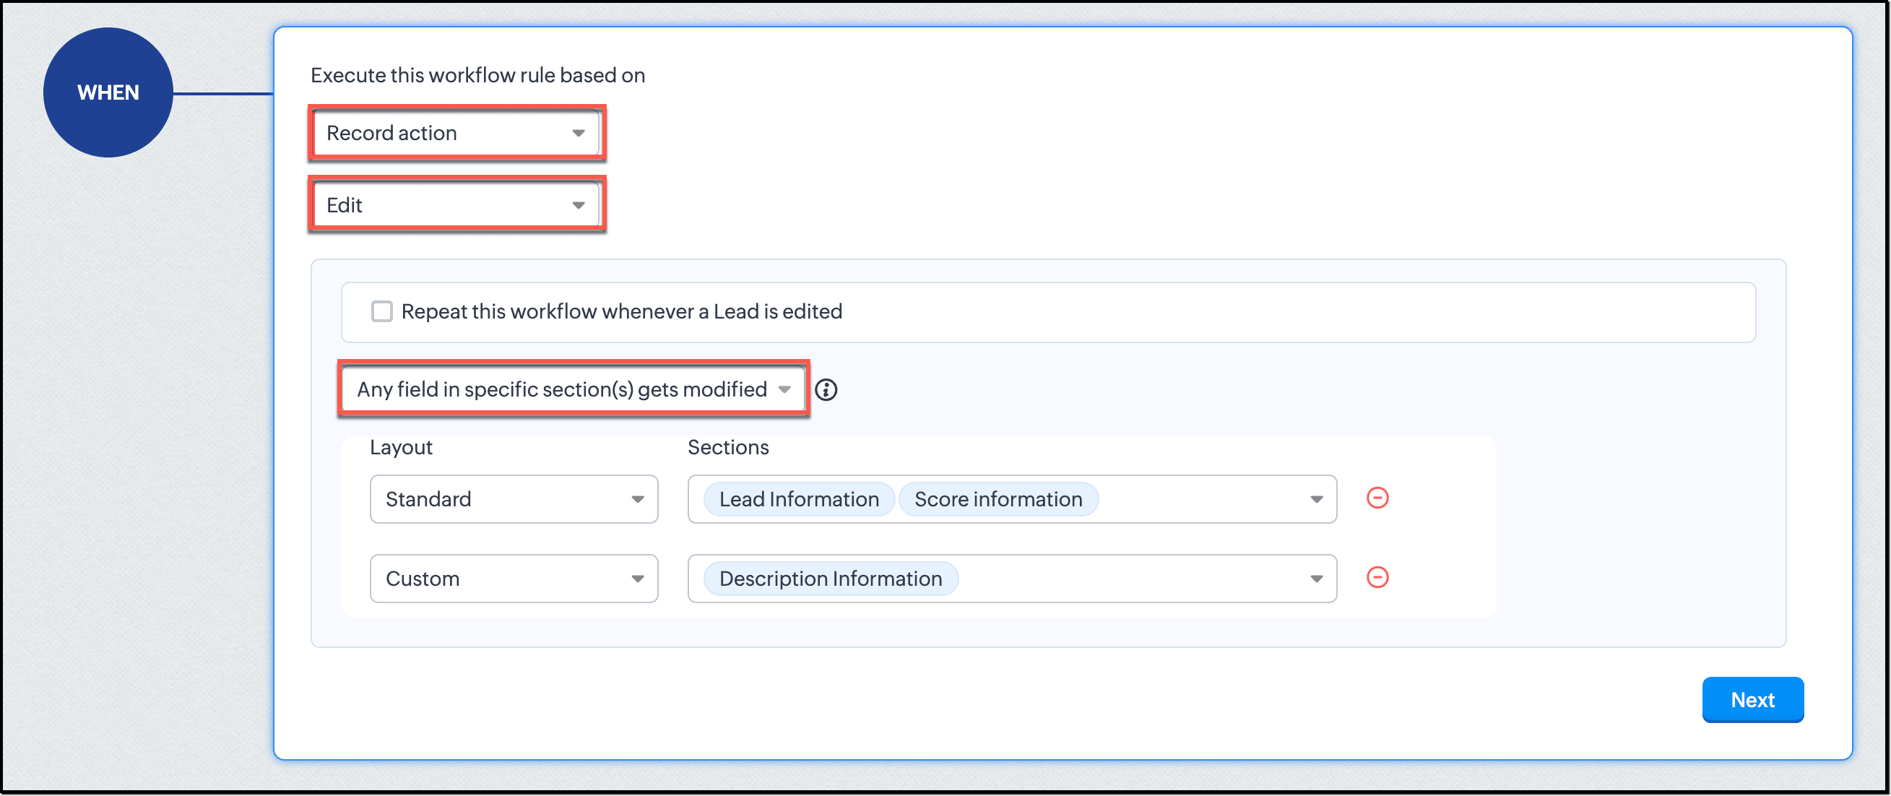Click the info icon beside field-modified dropdown

826,390
